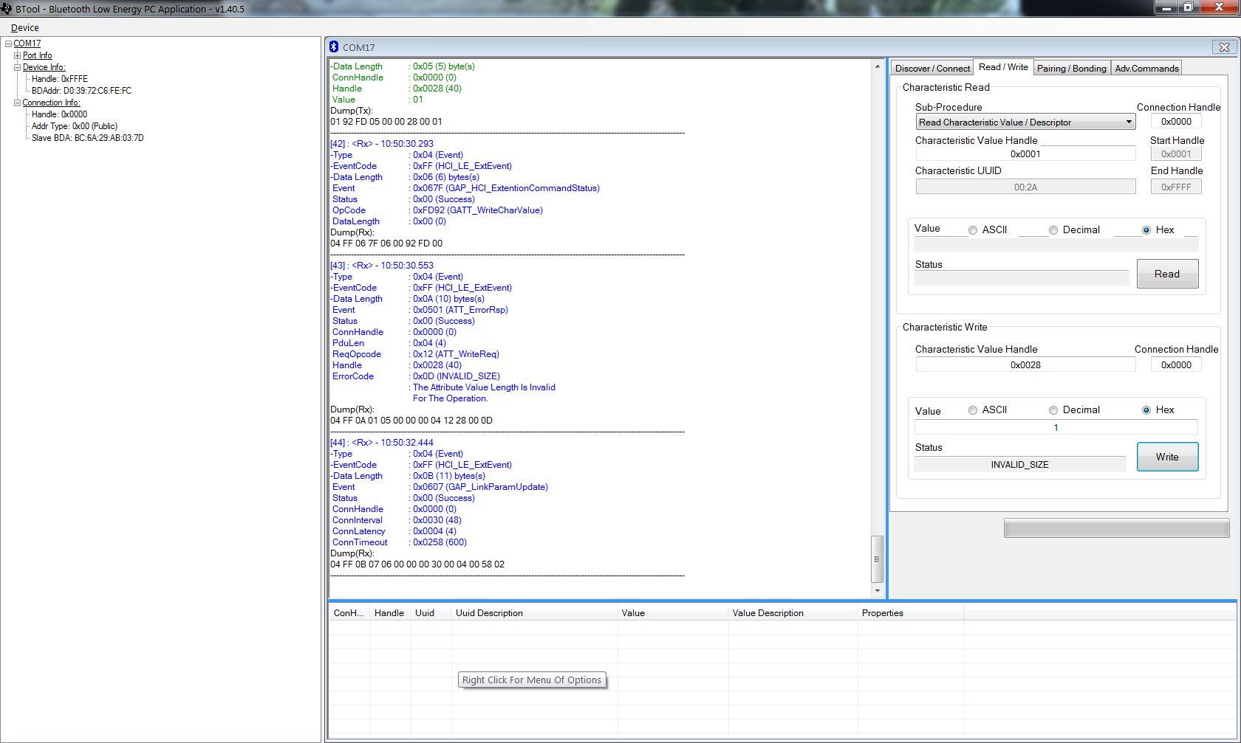Click the Read button

pyautogui.click(x=1167, y=274)
